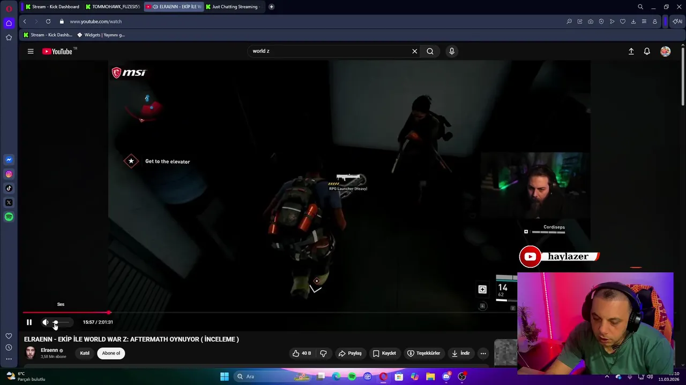This screenshot has height=385, width=686.
Task: Open sidebar heart pinboards icon
Action: (x=9, y=336)
